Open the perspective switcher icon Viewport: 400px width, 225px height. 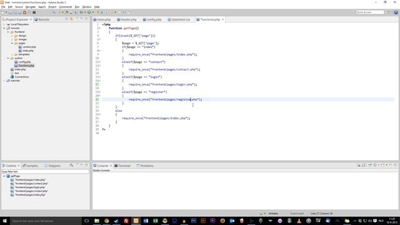tap(389, 12)
